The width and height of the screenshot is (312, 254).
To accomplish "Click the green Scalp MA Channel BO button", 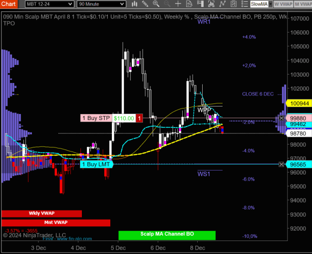I will click(167, 235).
